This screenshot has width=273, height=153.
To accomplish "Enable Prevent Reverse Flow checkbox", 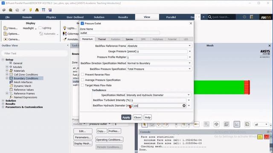I will (x=82, y=74).
